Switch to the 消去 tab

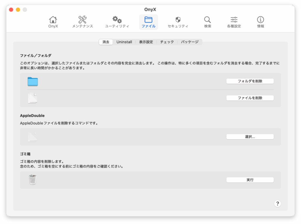pos(106,42)
